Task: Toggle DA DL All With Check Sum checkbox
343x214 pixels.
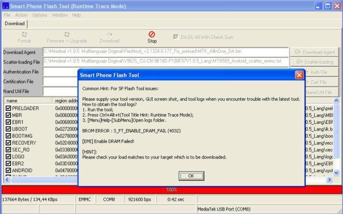Action: 176,37
